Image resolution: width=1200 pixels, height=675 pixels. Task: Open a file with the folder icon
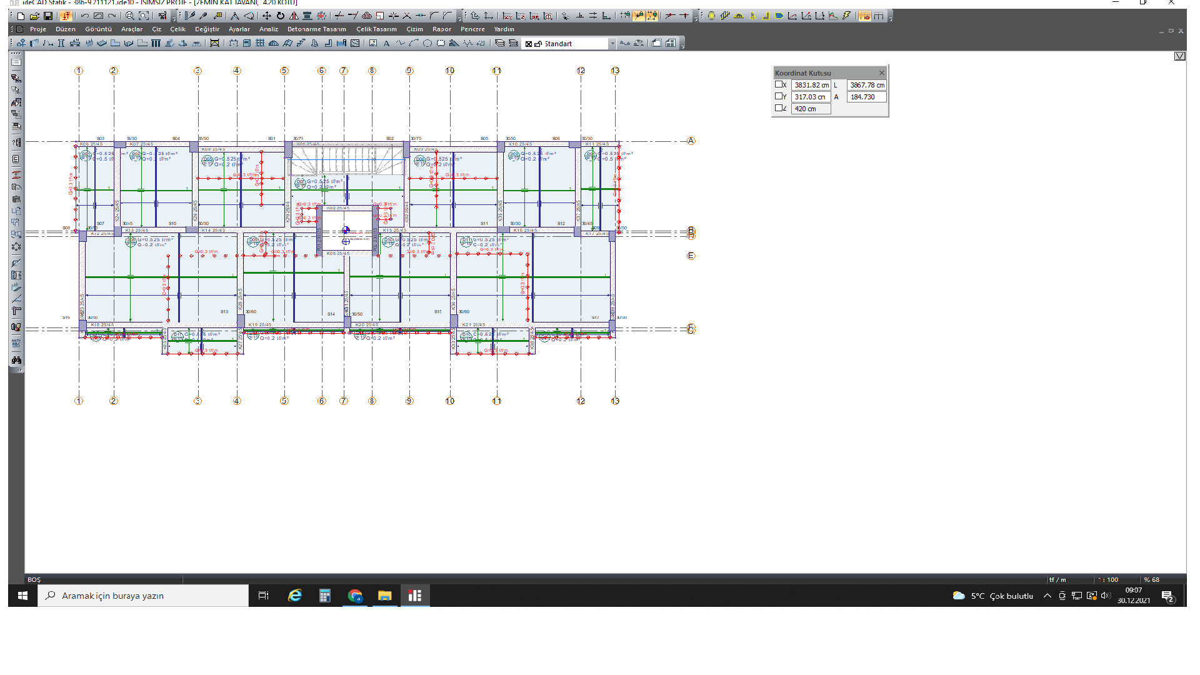click(34, 16)
